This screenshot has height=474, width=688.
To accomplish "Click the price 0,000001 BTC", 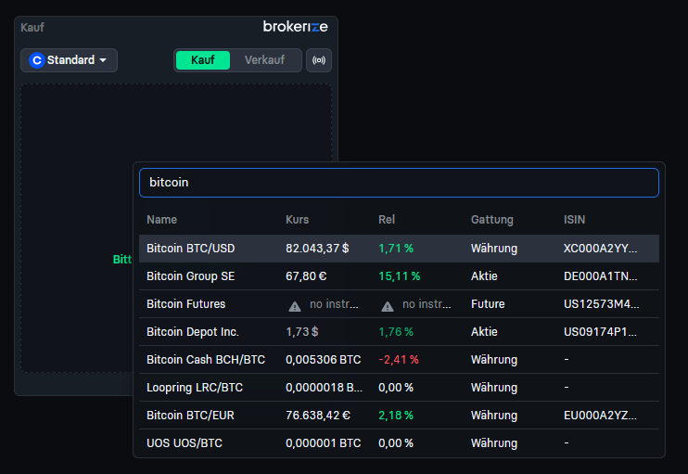I will pos(323,443).
